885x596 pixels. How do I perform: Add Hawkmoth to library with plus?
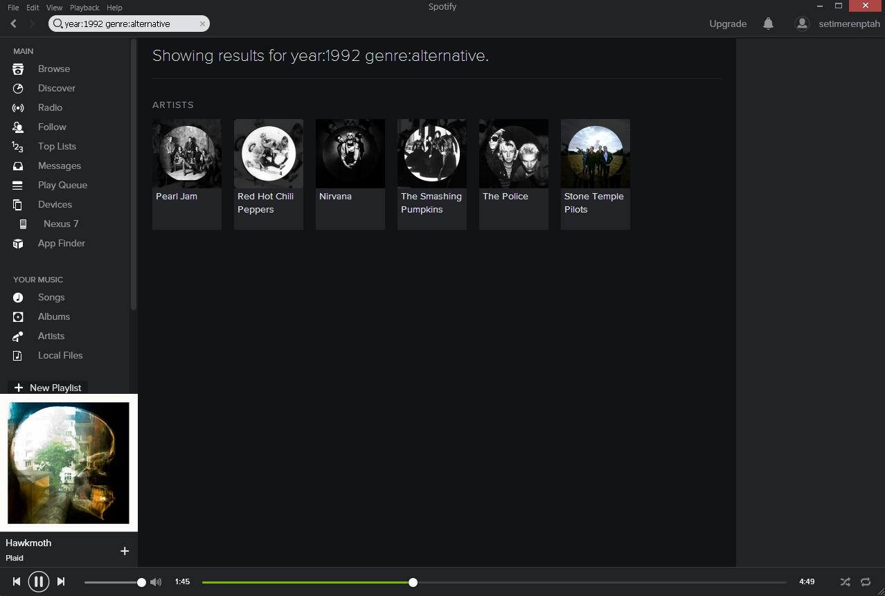(x=125, y=551)
